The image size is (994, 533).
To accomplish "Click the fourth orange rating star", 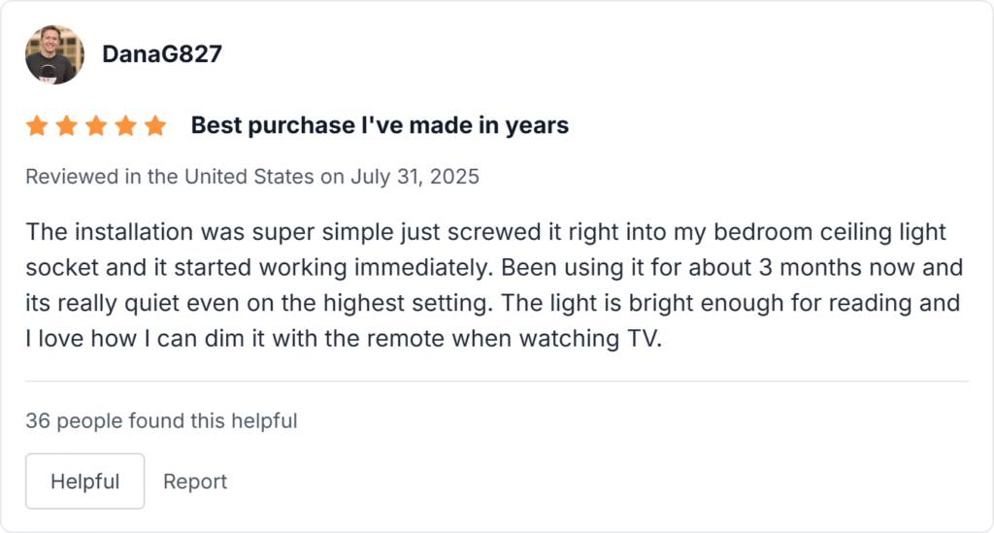I will 125,126.
